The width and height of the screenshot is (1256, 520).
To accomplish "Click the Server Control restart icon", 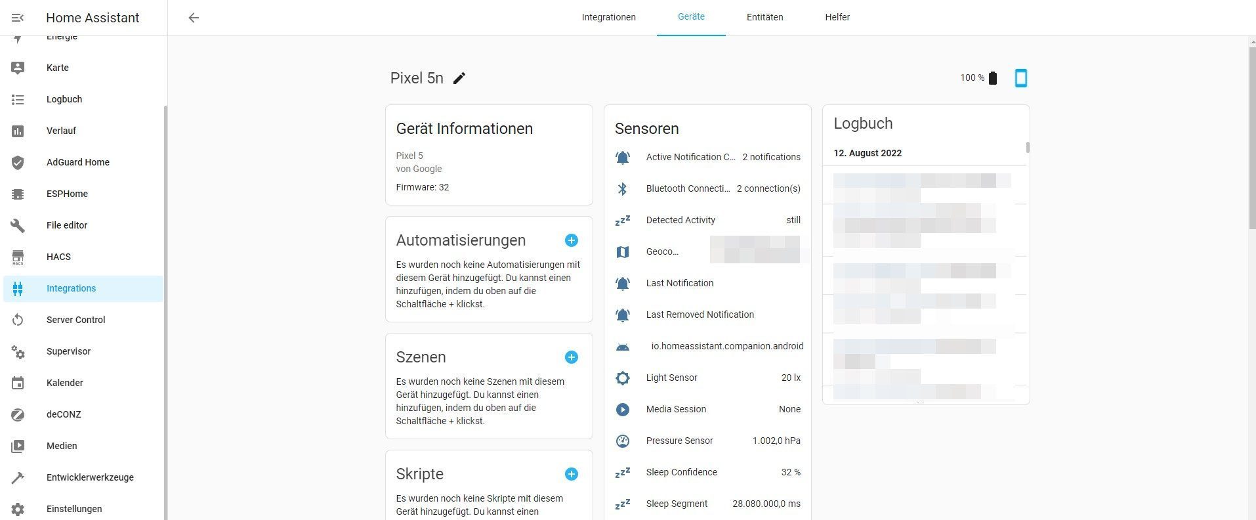I will pyautogui.click(x=18, y=320).
